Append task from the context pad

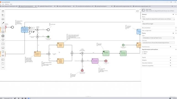tap(34, 28)
